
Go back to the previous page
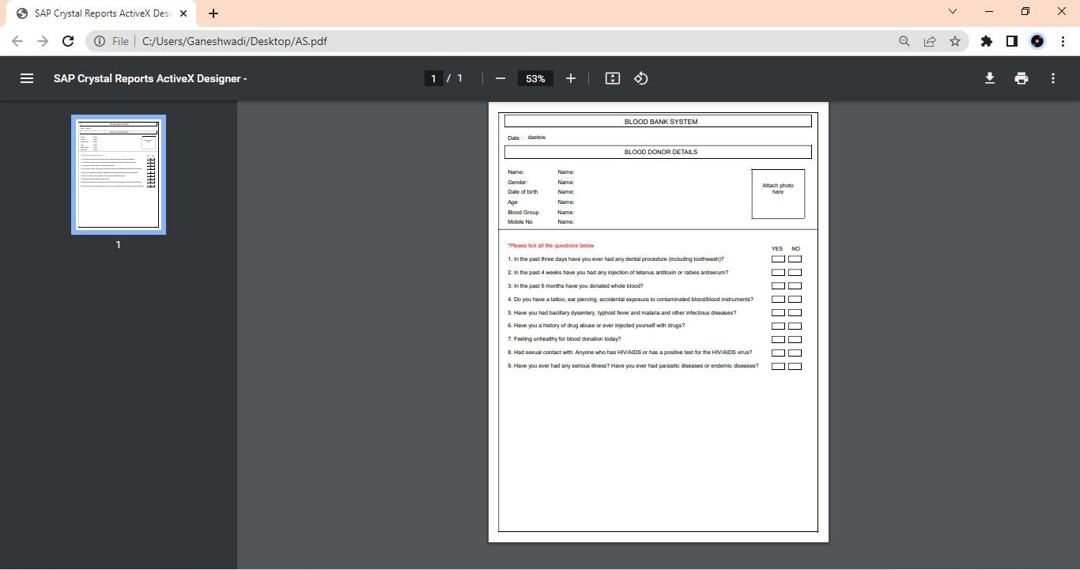pos(17,41)
